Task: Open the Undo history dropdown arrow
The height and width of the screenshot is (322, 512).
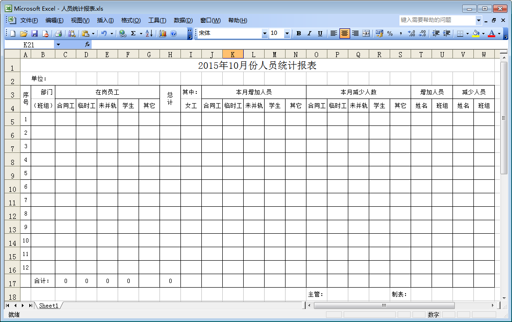Action: (112, 33)
